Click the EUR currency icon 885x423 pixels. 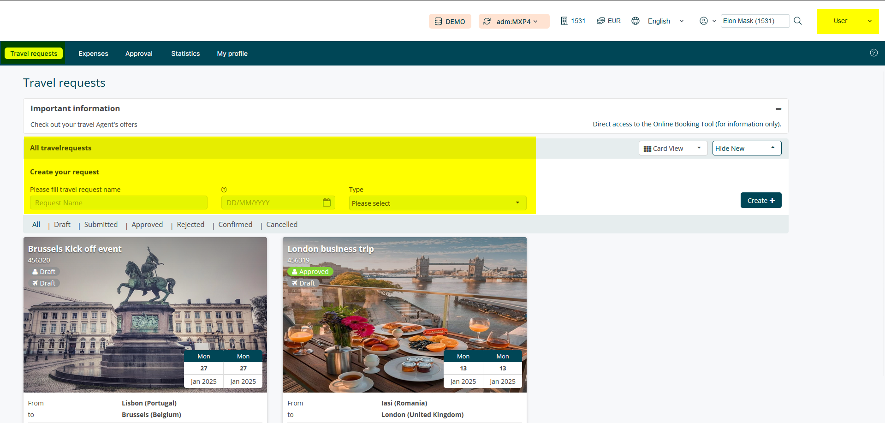point(600,21)
